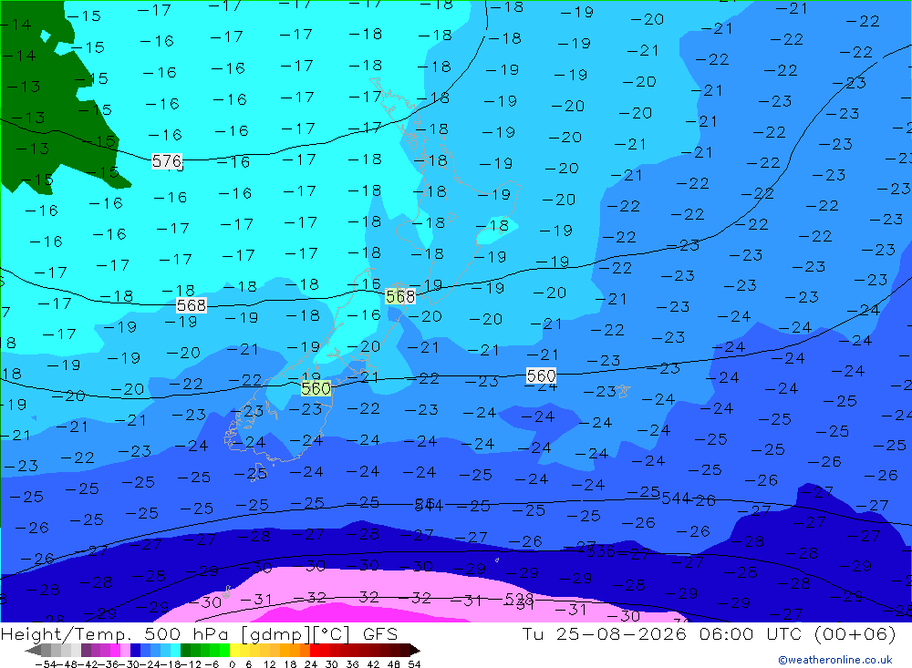Click the map title 'Height/Temp. 500 hPa'

pyautogui.click(x=115, y=633)
